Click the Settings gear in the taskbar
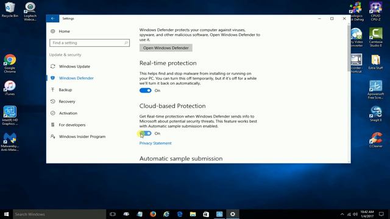This screenshot has height=219, width=390. pos(233,214)
